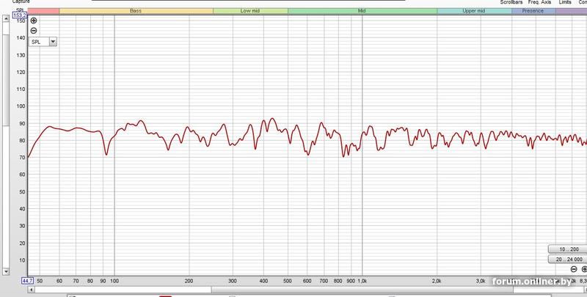Image resolution: width=587 pixels, height=297 pixels.
Task: Click the 70 dB level axis label
Action: point(22,158)
